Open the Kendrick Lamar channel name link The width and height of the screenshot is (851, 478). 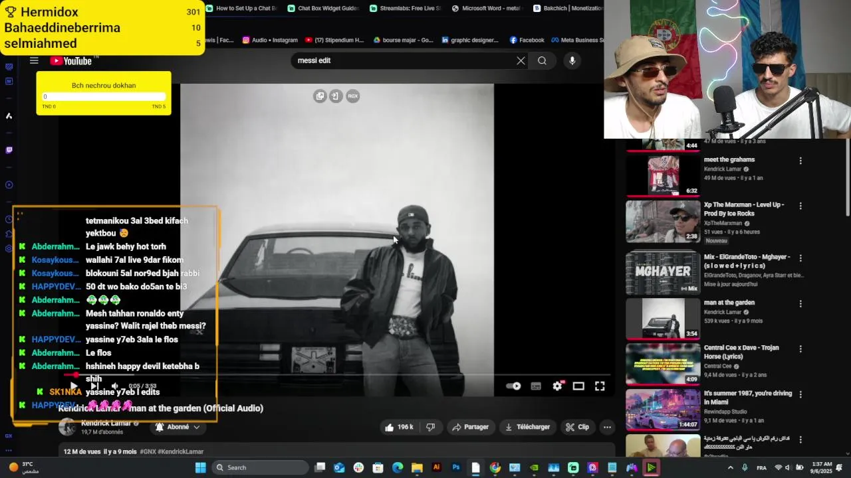click(106, 423)
